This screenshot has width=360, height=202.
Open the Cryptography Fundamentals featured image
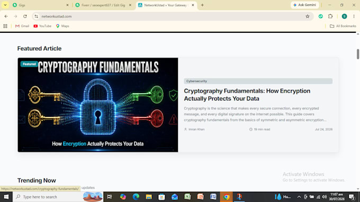98,105
